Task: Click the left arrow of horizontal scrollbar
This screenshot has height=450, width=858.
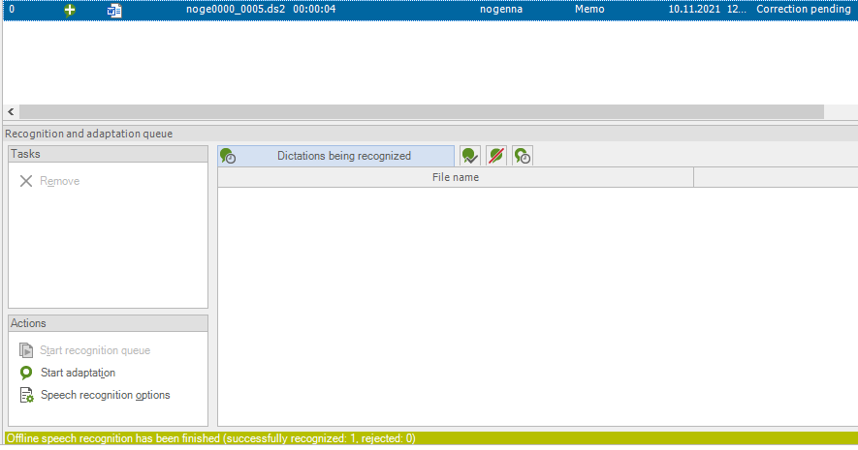Action: (x=11, y=112)
